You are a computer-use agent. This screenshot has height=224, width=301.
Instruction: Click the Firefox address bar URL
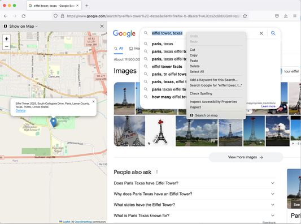(153, 16)
